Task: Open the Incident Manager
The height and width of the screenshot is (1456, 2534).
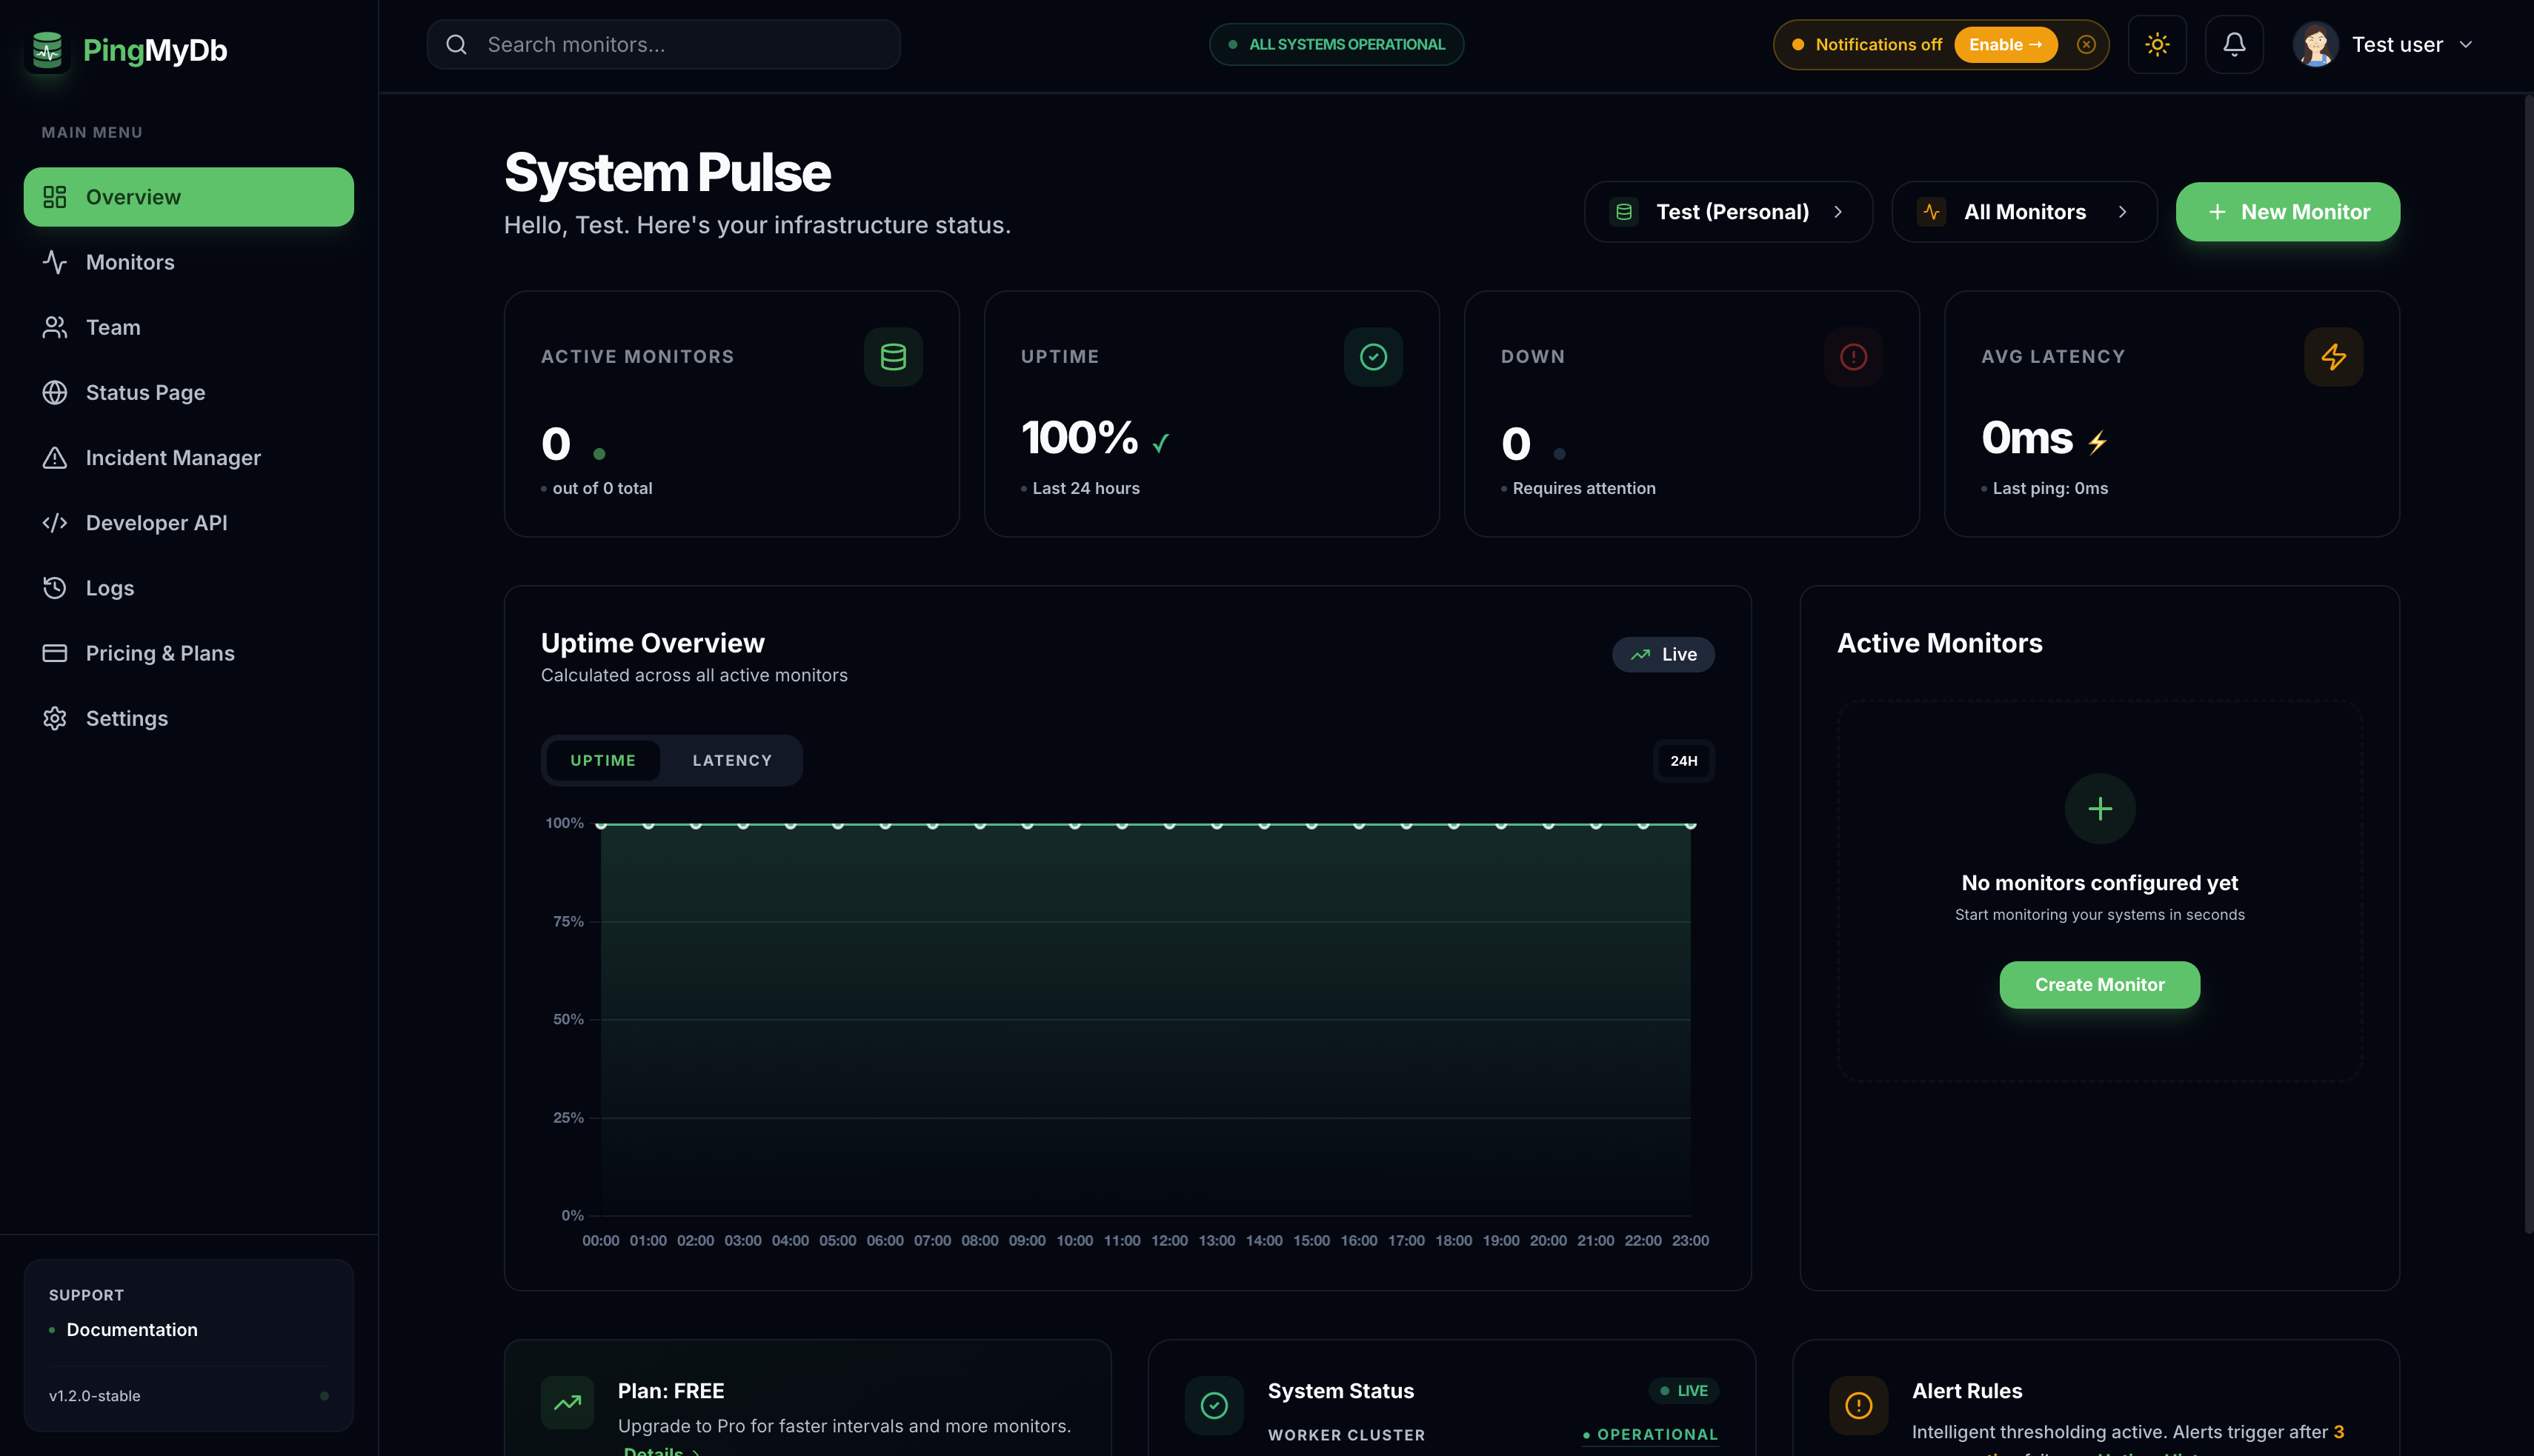Action: click(x=173, y=457)
